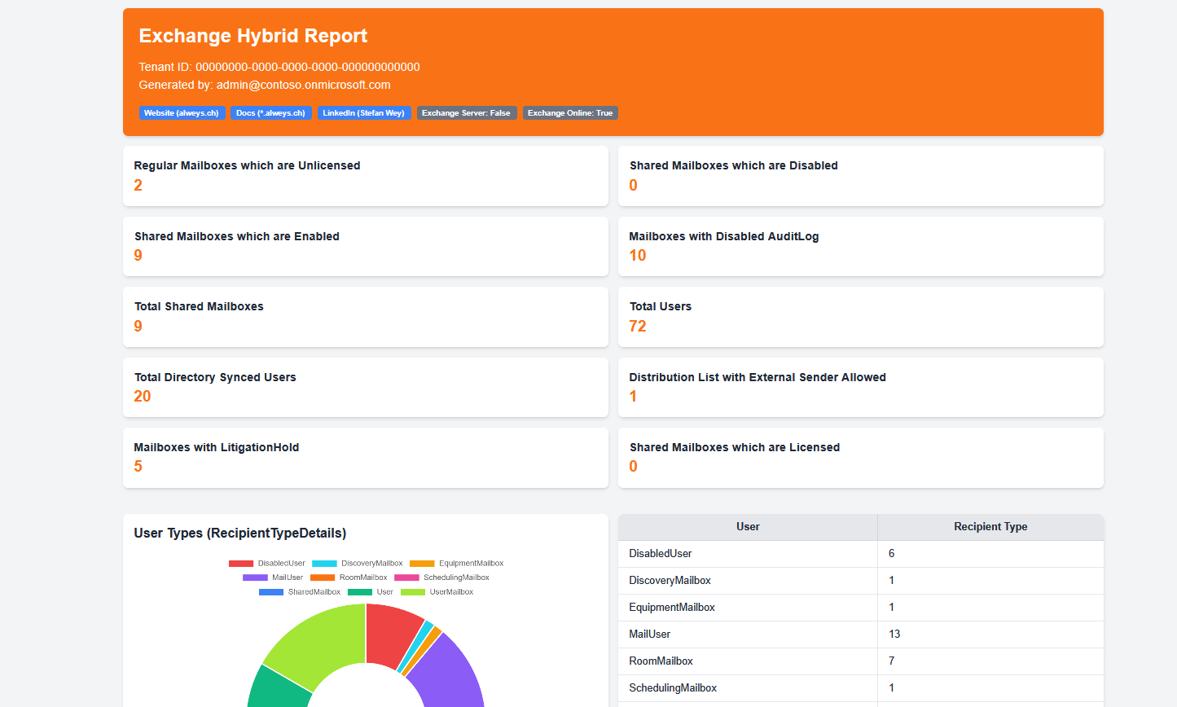Click the SchedulingMailbox legend color swatch

coord(407,577)
